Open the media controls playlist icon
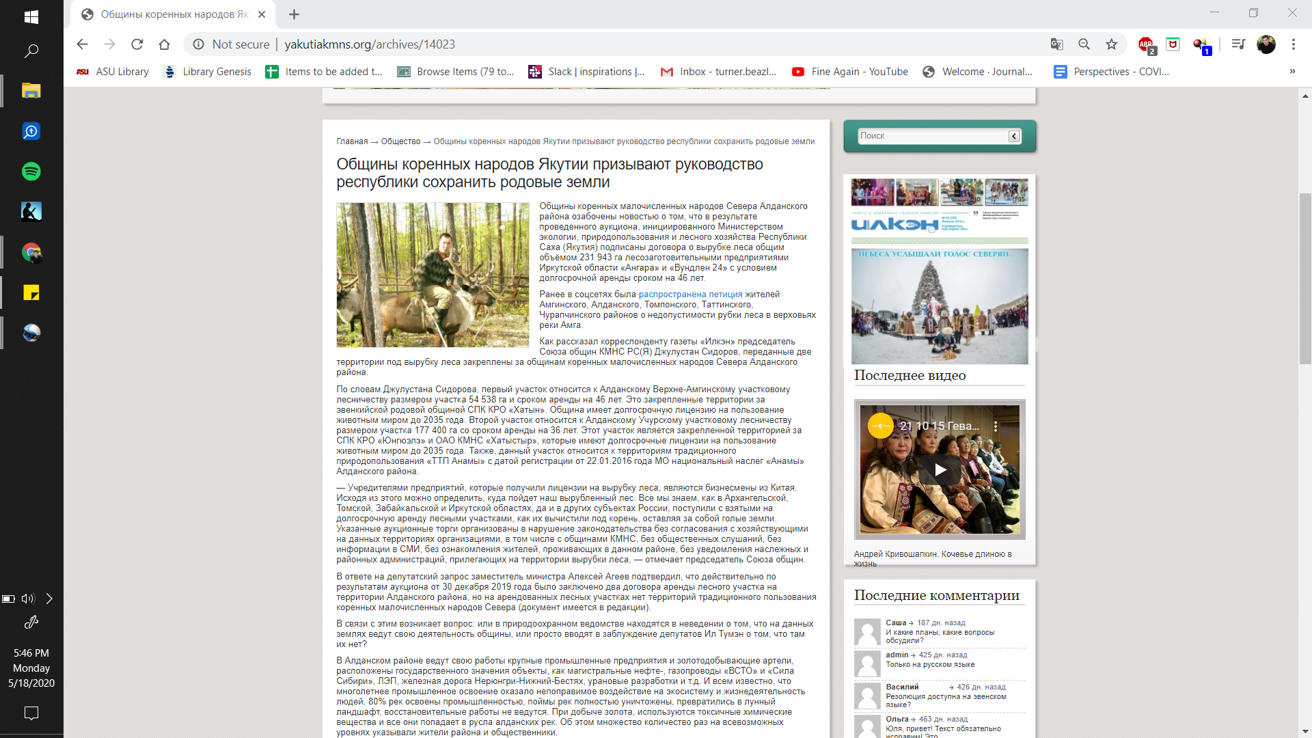 1238,44
